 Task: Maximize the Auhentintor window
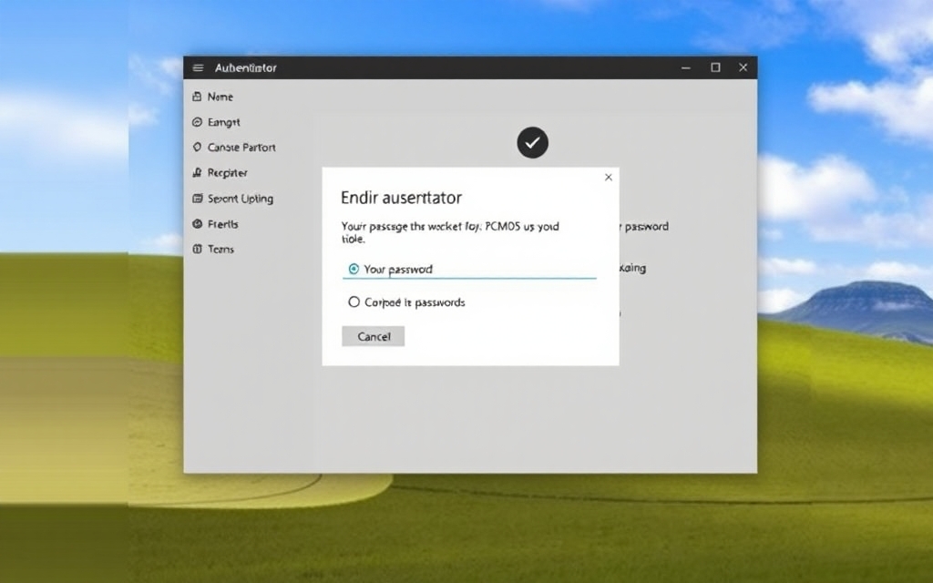[x=715, y=67]
